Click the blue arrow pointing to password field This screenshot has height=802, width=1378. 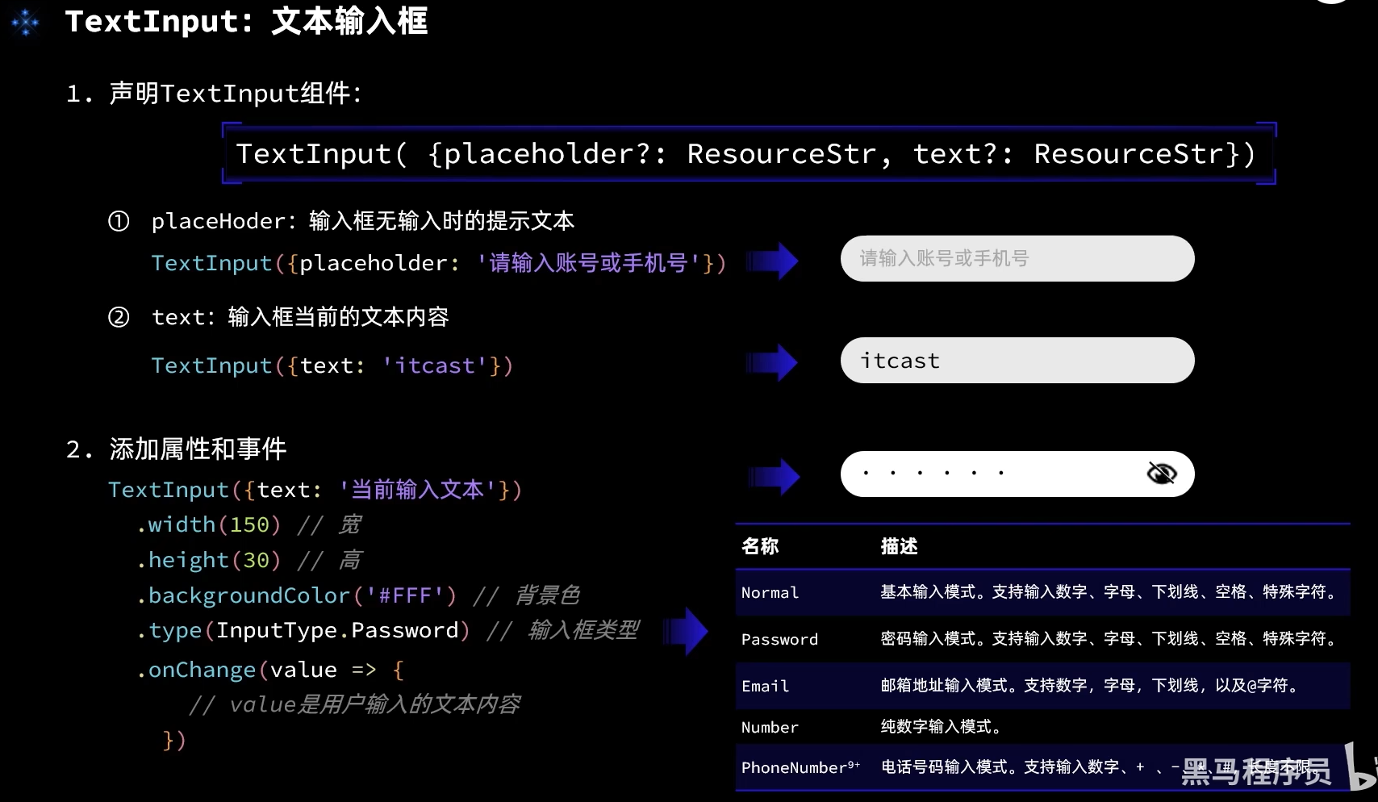coord(773,477)
